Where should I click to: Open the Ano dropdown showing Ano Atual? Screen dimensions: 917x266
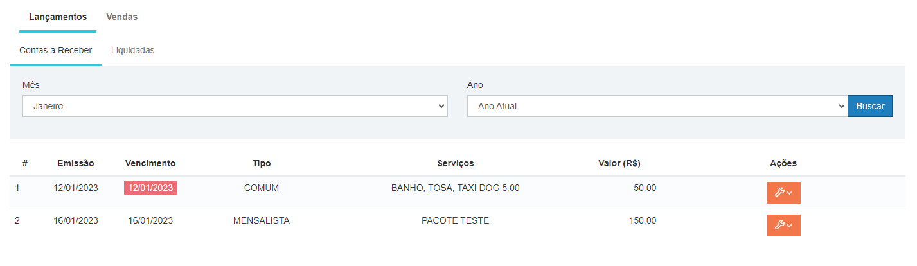click(x=657, y=106)
